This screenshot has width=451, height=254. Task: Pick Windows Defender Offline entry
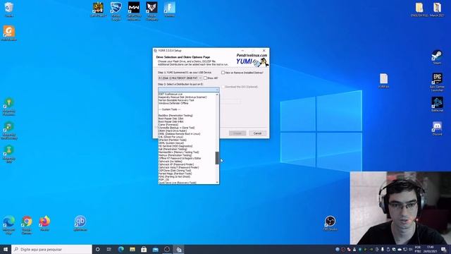(x=173, y=103)
